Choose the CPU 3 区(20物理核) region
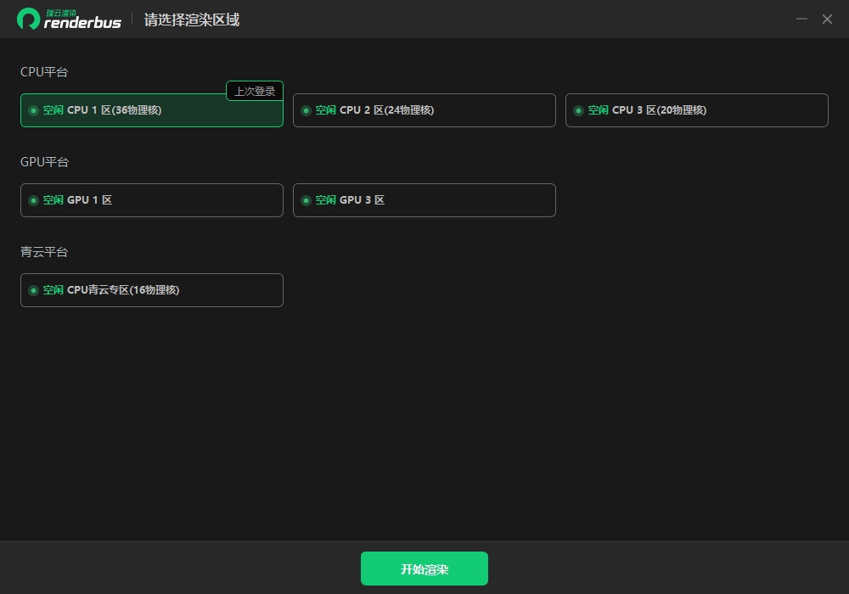 point(697,110)
